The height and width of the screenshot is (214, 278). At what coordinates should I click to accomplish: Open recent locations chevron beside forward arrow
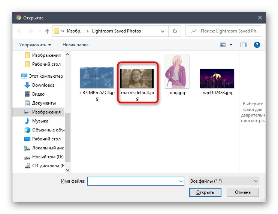pos(39,31)
